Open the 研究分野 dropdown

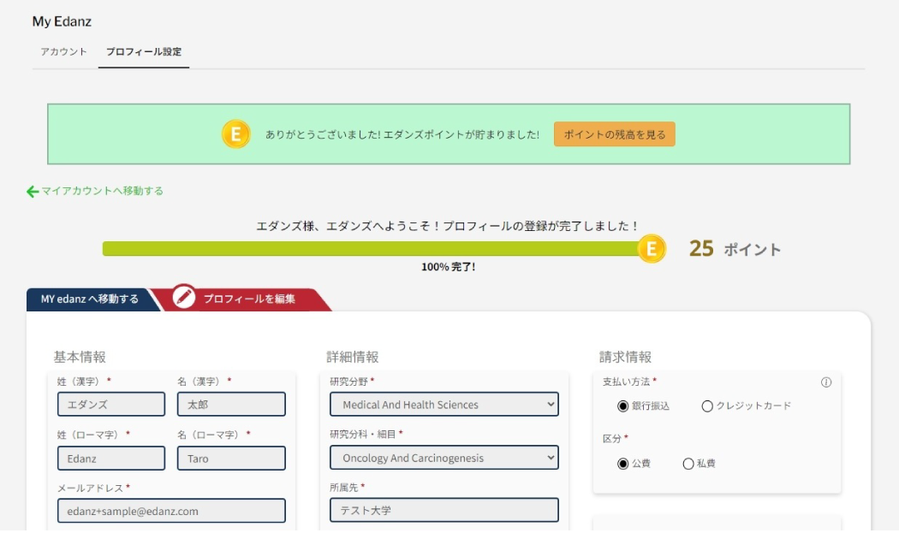(444, 405)
